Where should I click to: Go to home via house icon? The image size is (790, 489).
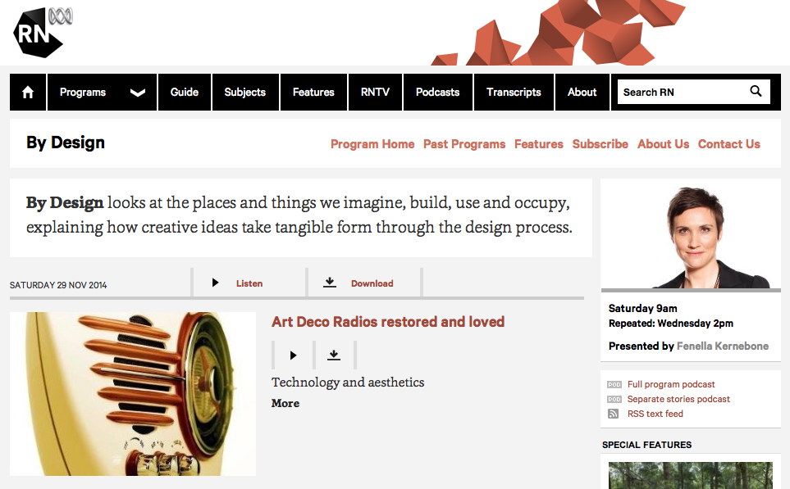click(28, 93)
